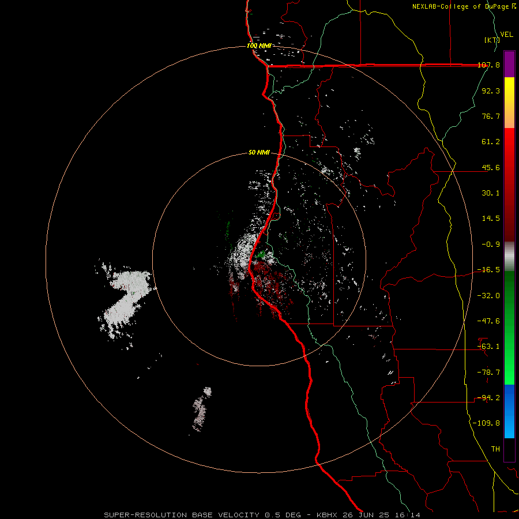519x519 pixels.
Task: Select the -47.6 scale value
Action: (x=488, y=321)
